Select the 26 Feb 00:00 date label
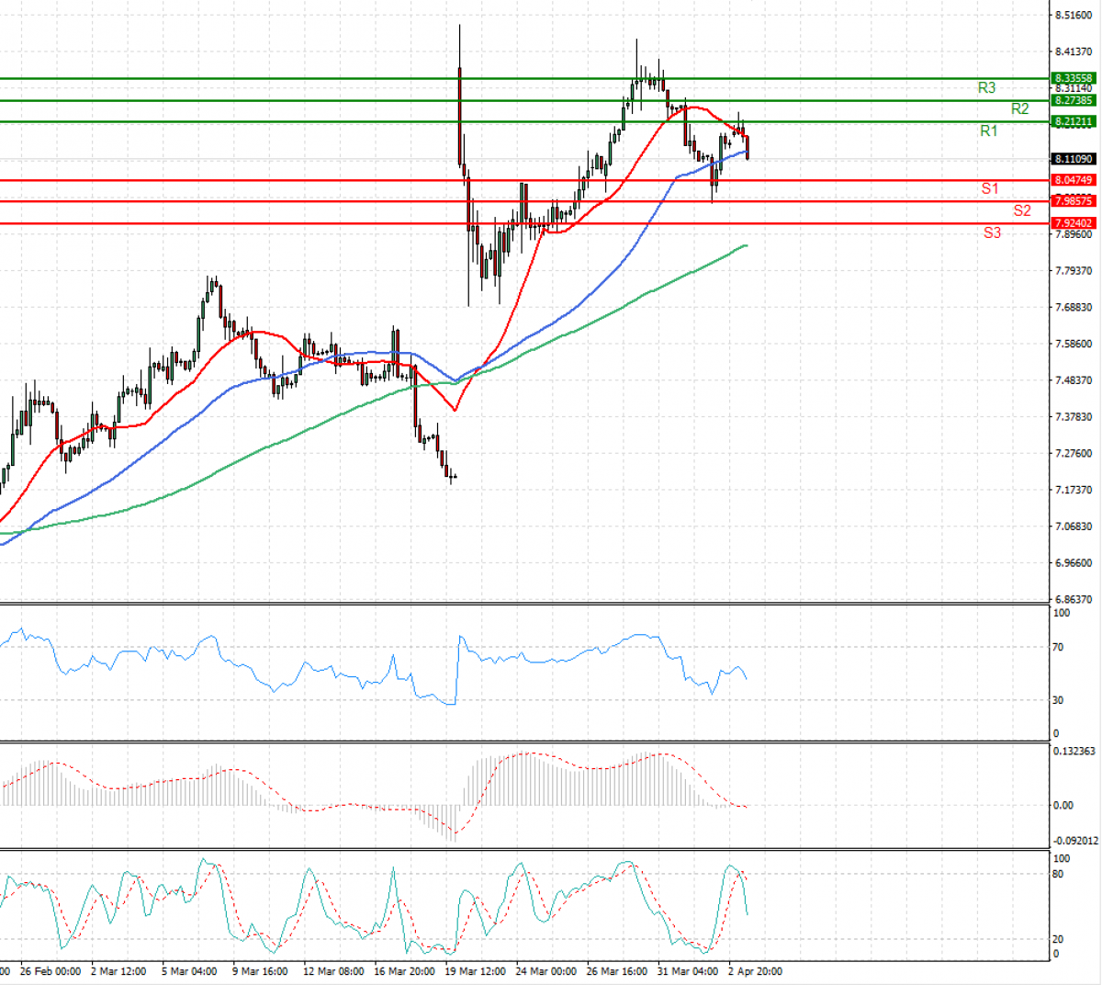The width and height of the screenshot is (1102, 985). pos(50,971)
